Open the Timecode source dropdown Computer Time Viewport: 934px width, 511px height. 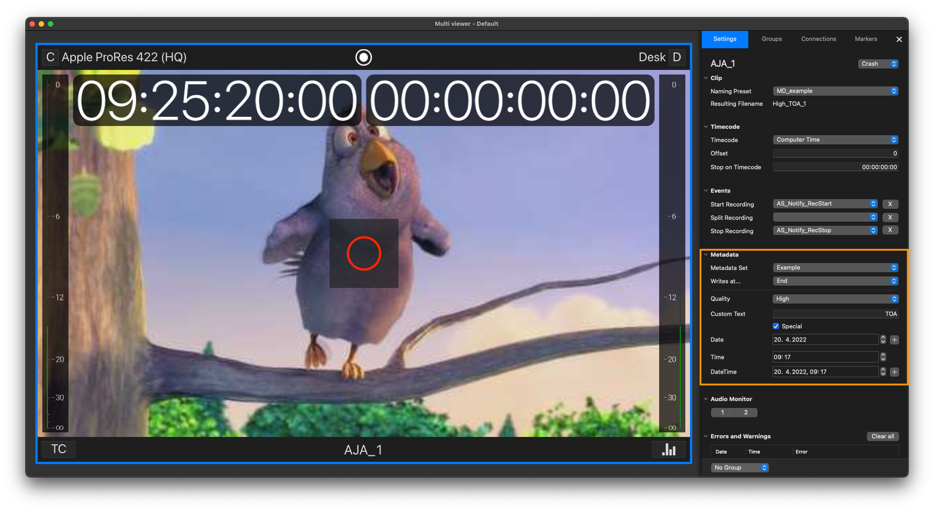(835, 140)
